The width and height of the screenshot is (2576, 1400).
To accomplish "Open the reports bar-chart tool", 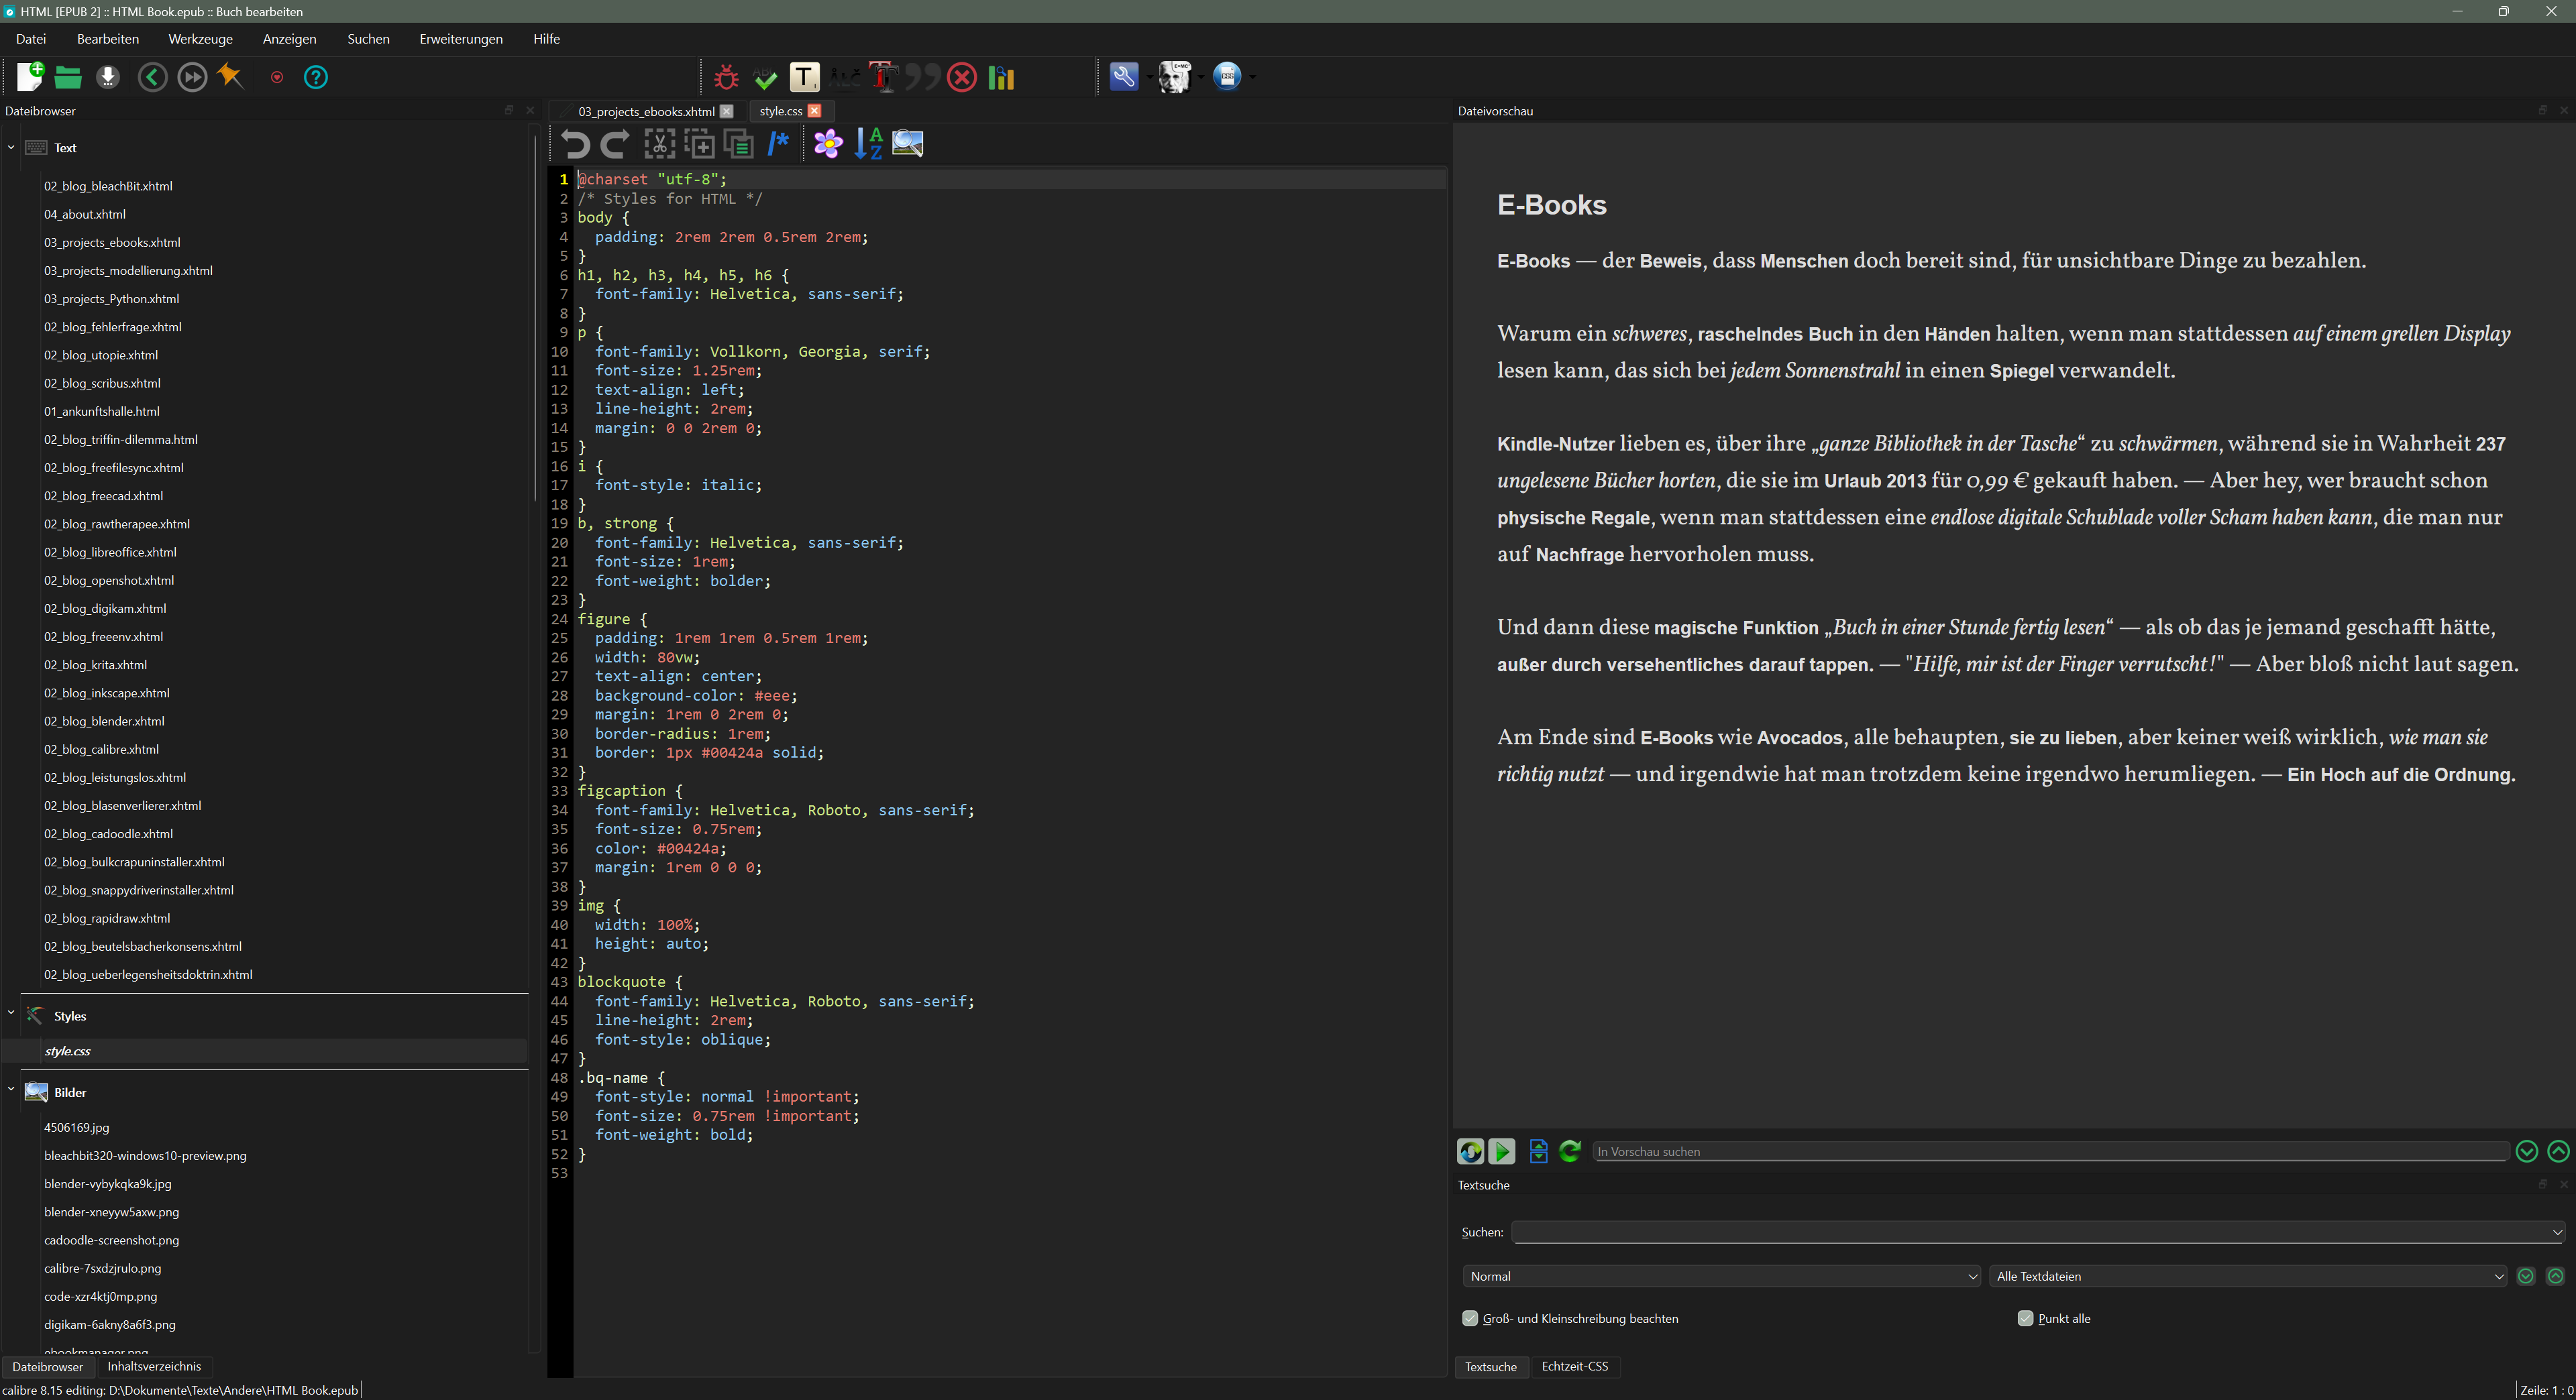I will point(1000,77).
